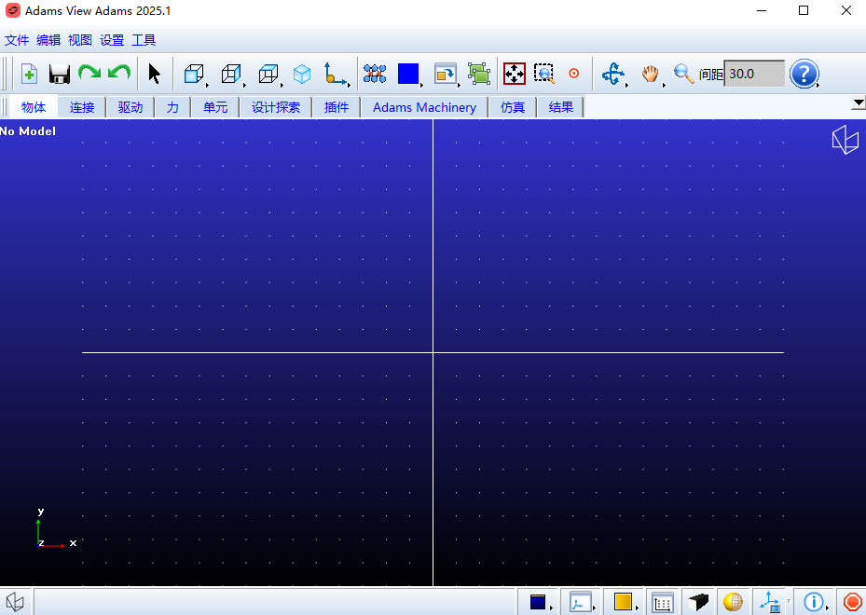Open help with the blue question mark
The width and height of the screenshot is (866, 615).
pyautogui.click(x=804, y=74)
